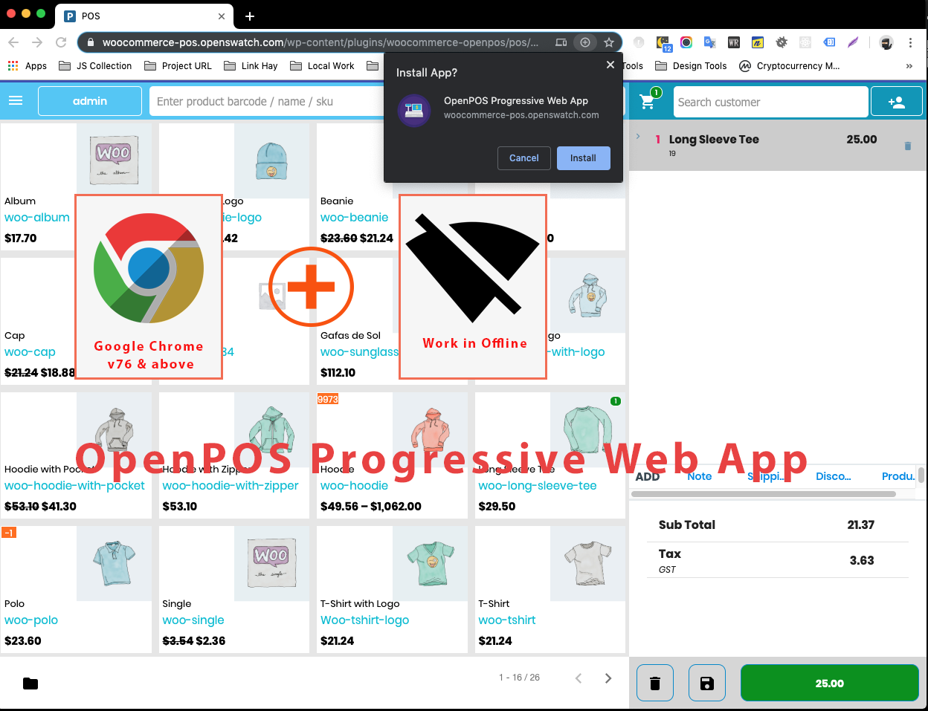The height and width of the screenshot is (711, 928).
Task: Select the Note tab in cart
Action: point(699,476)
